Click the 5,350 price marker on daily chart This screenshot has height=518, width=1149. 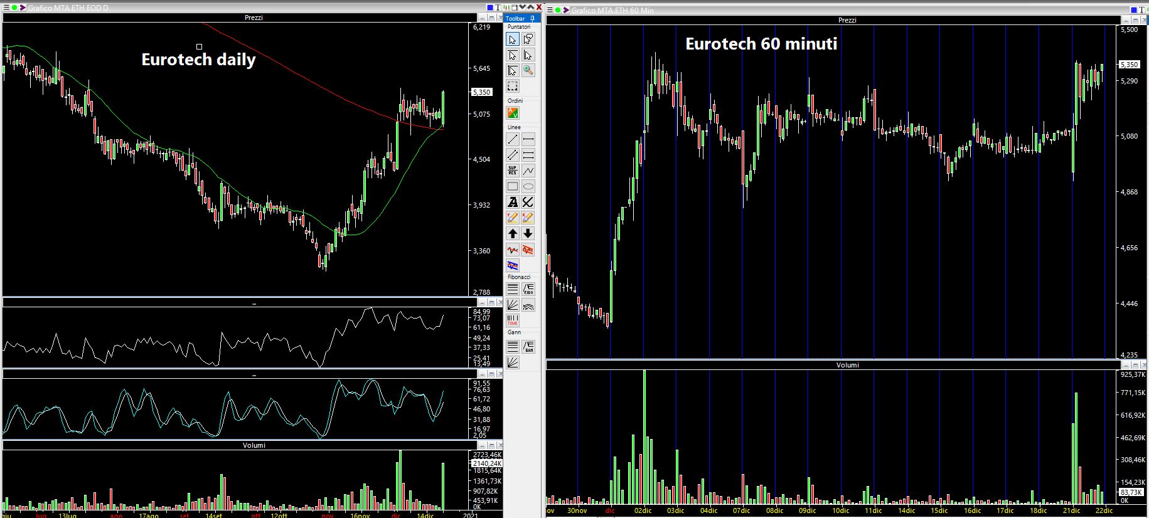481,92
